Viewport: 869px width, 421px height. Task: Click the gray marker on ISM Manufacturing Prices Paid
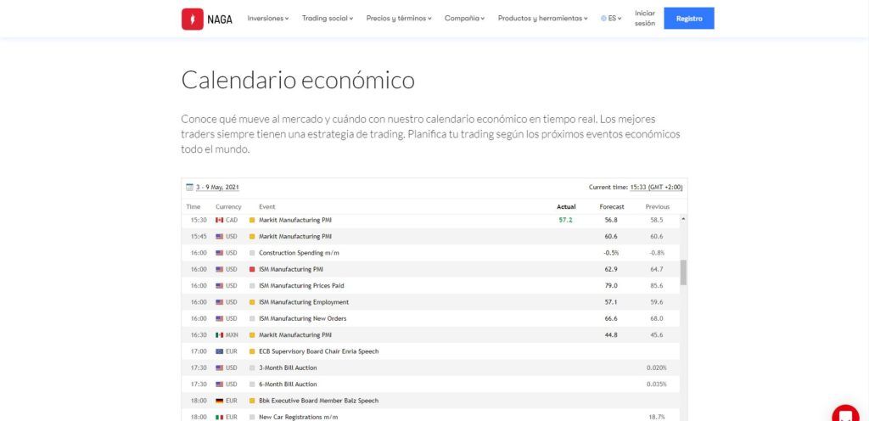[252, 286]
